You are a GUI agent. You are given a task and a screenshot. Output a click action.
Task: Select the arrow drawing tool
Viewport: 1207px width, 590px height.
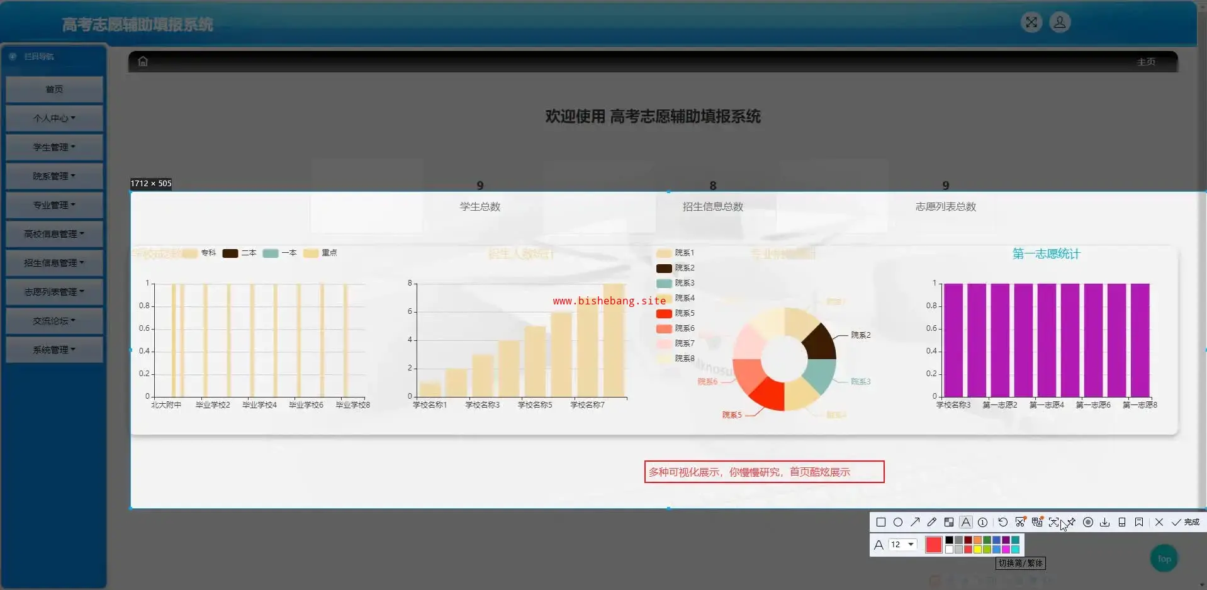[x=915, y=522]
